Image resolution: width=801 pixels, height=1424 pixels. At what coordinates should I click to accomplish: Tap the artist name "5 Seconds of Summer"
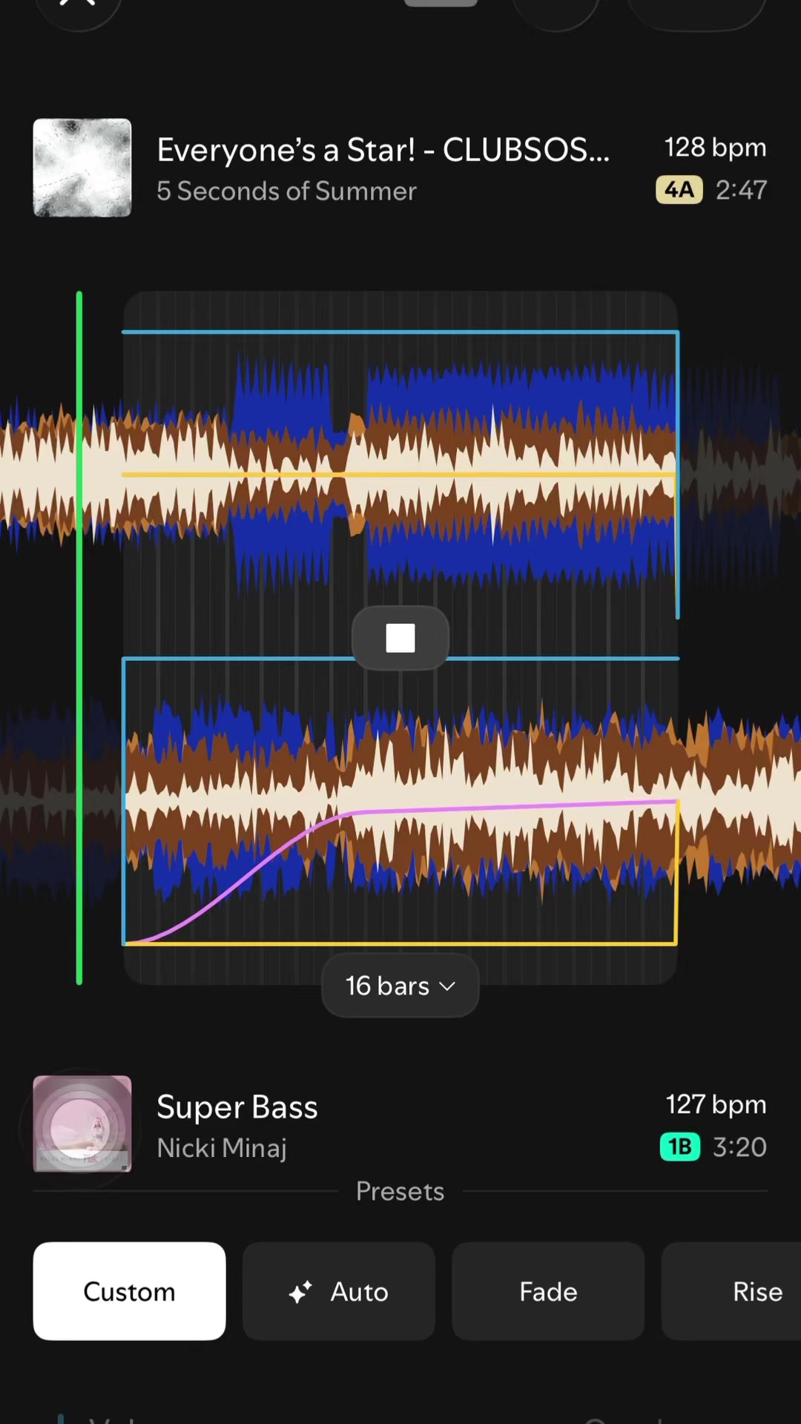pyautogui.click(x=286, y=191)
